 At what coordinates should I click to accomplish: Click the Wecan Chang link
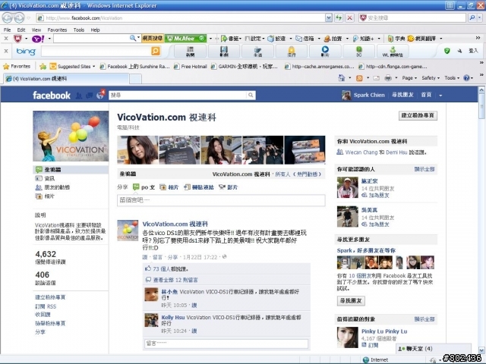coord(361,152)
